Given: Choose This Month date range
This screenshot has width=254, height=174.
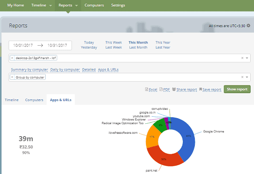Looking at the screenshot, I should click(x=138, y=42).
